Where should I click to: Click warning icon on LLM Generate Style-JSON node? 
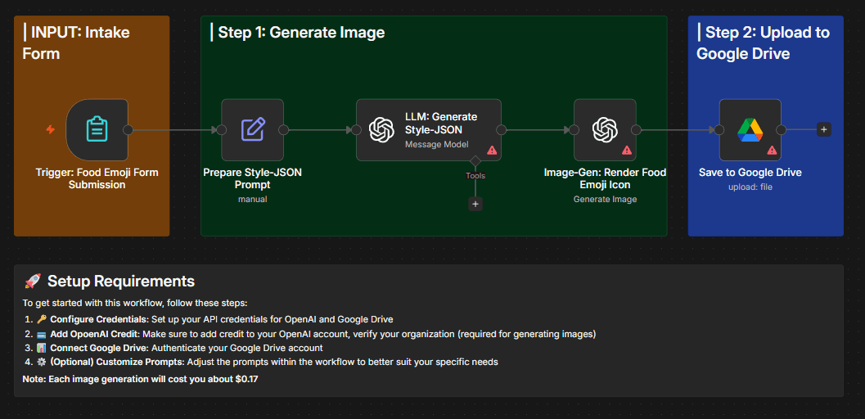pyautogui.click(x=492, y=150)
